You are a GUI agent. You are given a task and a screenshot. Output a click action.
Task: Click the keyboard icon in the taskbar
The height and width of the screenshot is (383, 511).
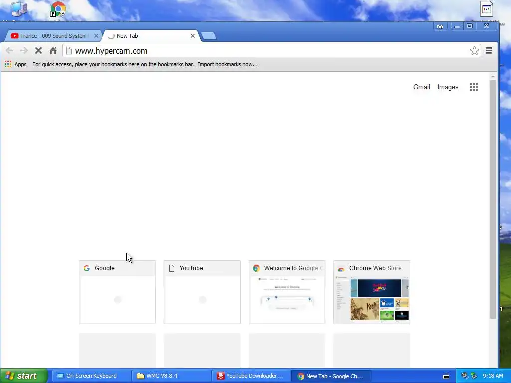(446, 376)
